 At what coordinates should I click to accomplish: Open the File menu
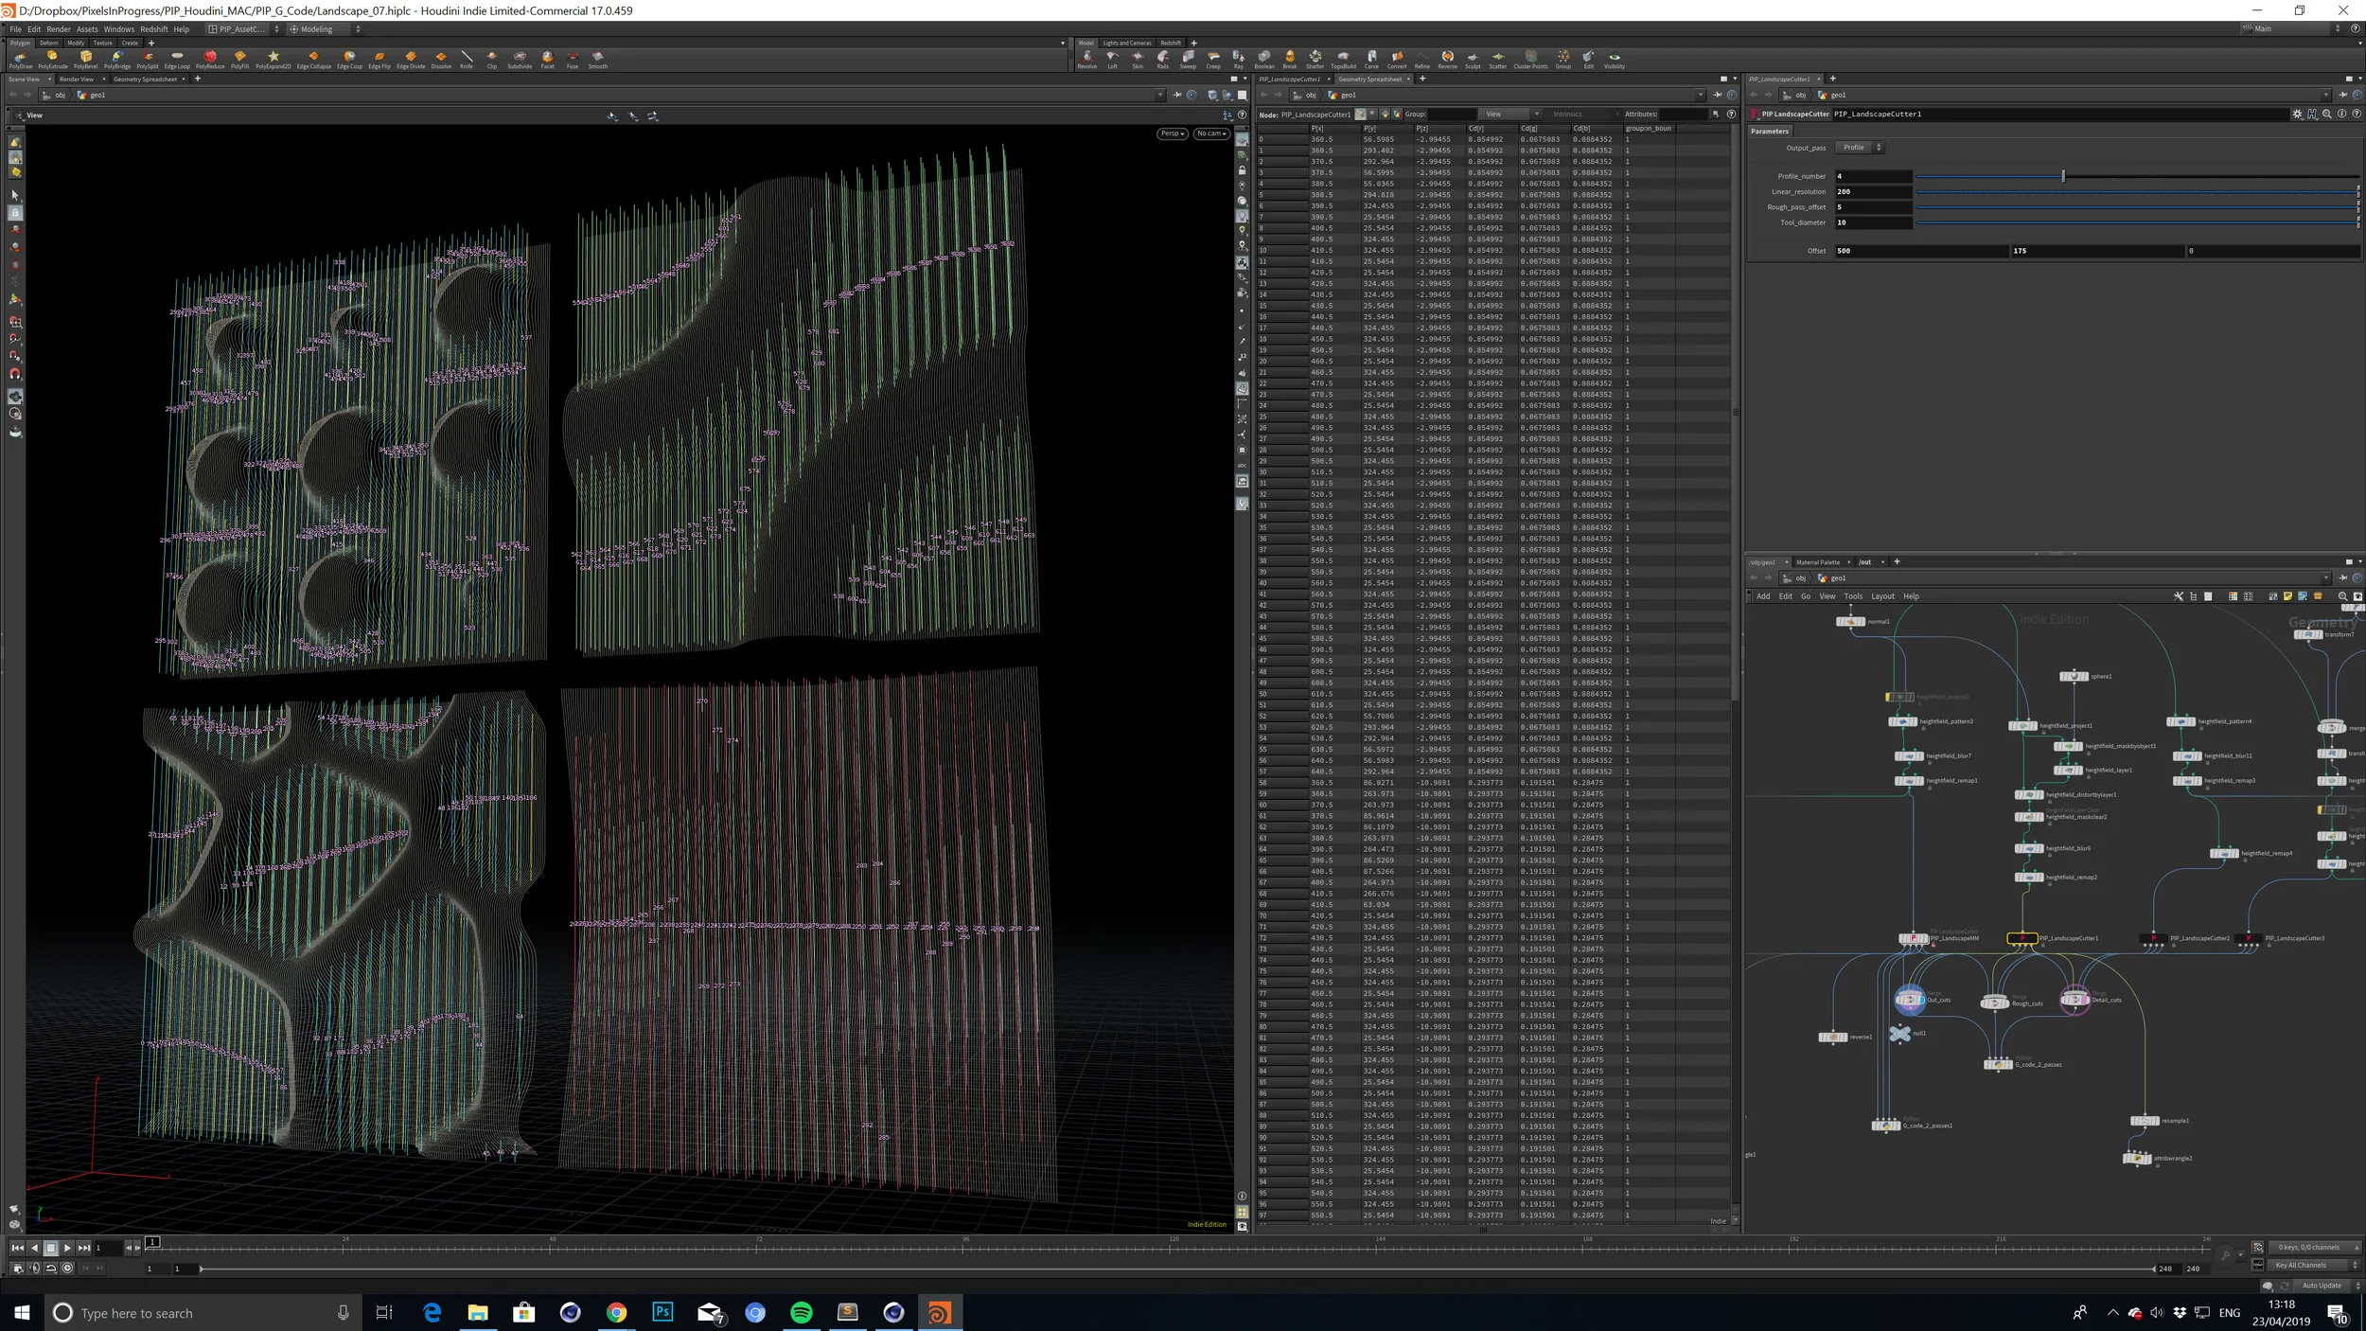16,29
